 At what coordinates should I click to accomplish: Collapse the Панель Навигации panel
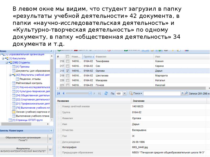click(51, 130)
